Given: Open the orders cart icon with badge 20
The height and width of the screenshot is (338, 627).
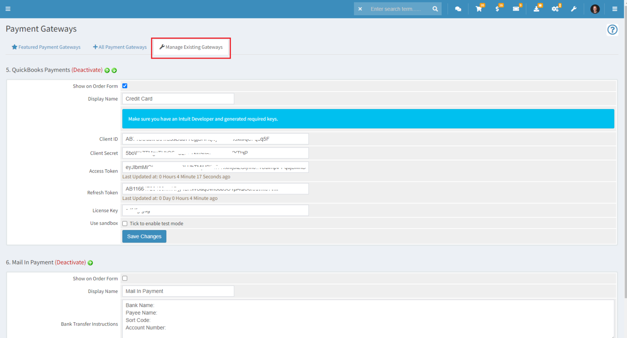Looking at the screenshot, I should [x=479, y=9].
